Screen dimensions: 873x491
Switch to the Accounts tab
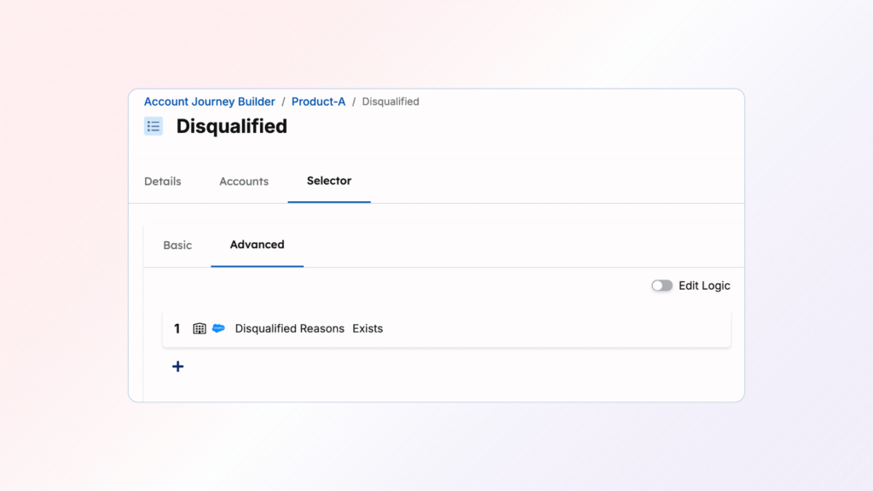[x=244, y=182]
